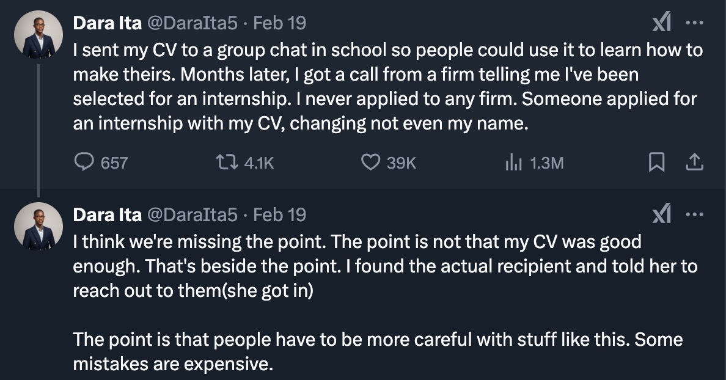This screenshot has width=726, height=380.
Task: Visit @DaraIta5 handle on the 'missing the point' tweet
Action: click(191, 214)
